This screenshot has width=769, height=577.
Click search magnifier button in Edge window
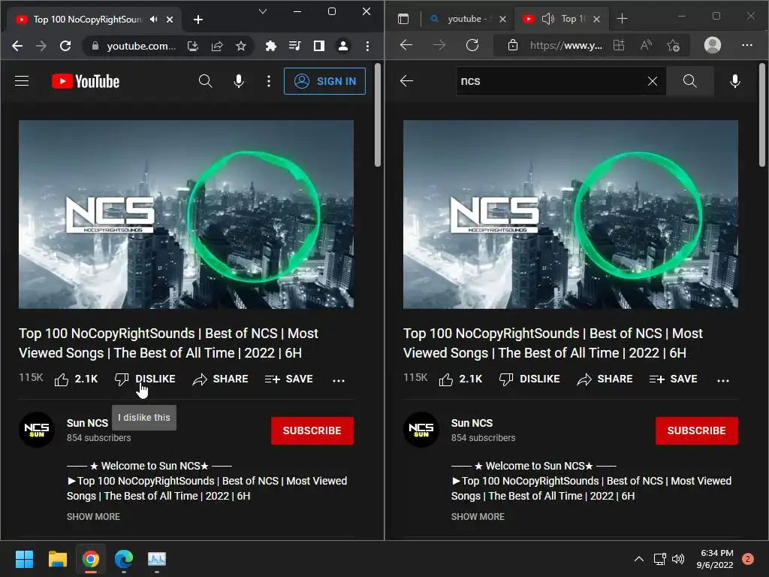(x=689, y=81)
